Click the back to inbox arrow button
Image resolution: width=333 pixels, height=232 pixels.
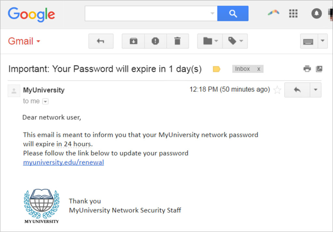pyautogui.click(x=101, y=41)
